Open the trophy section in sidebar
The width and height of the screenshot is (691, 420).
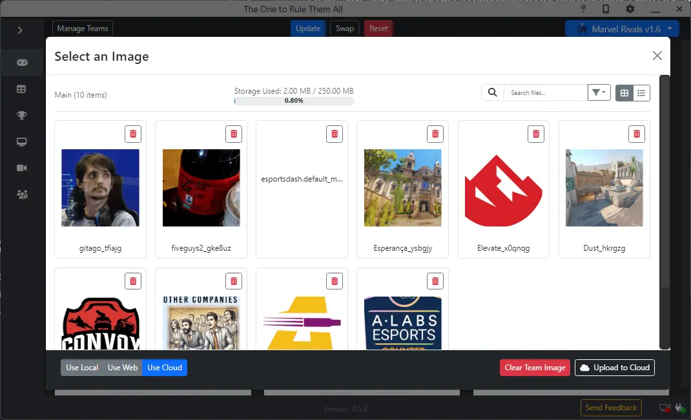(x=22, y=116)
